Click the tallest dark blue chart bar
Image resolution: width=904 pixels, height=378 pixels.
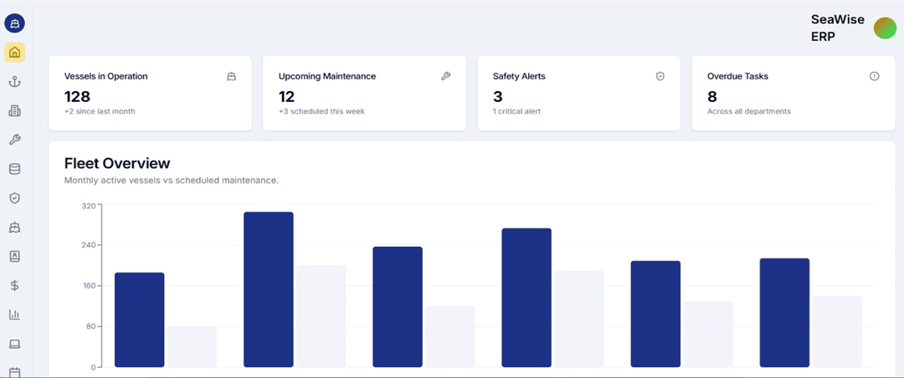pyautogui.click(x=269, y=289)
